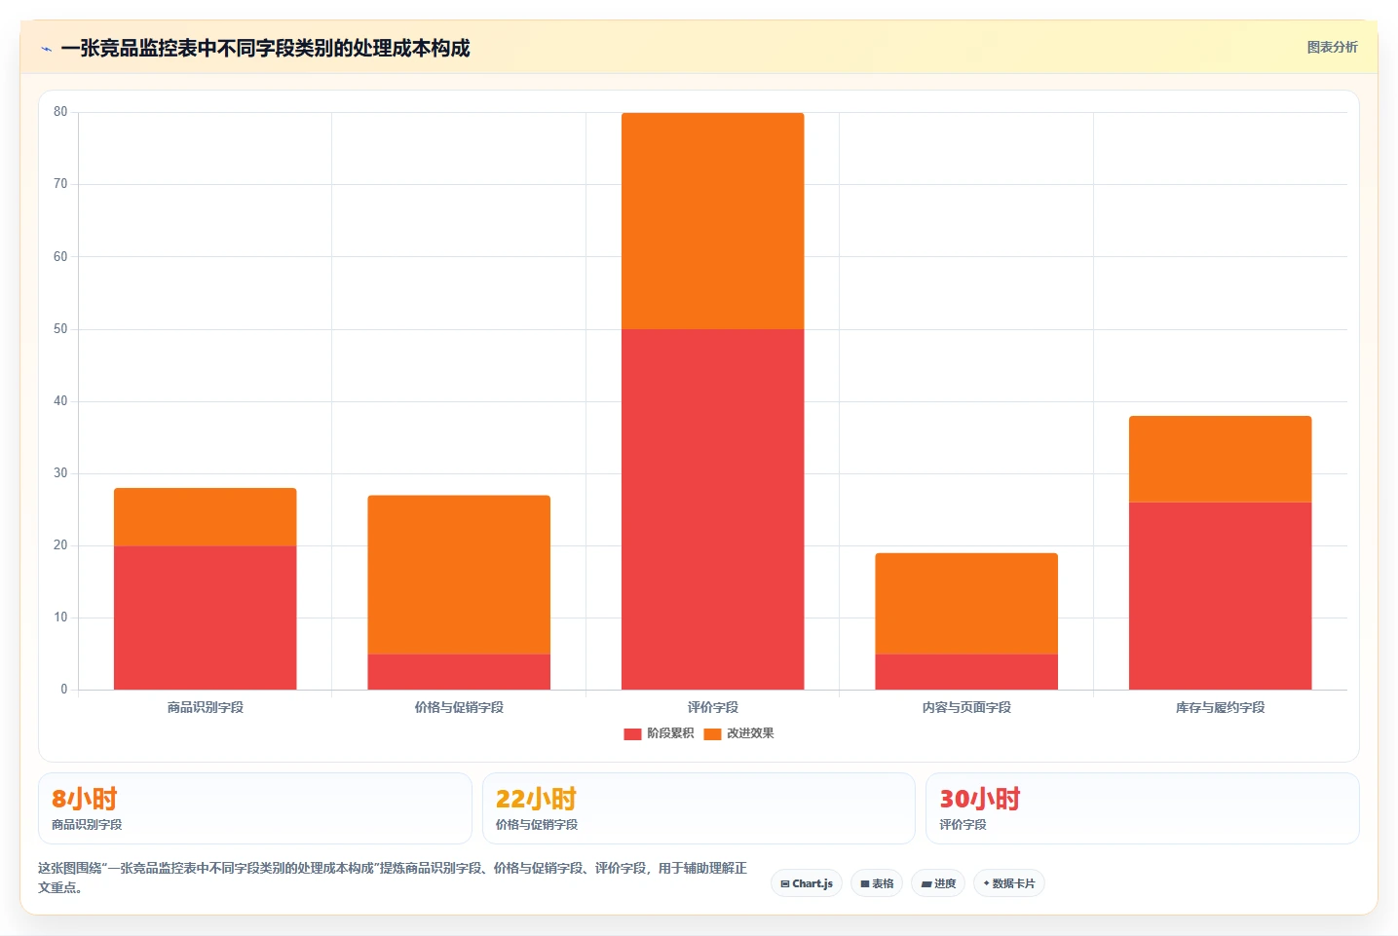Click the 30小时 data card

pos(1142,808)
